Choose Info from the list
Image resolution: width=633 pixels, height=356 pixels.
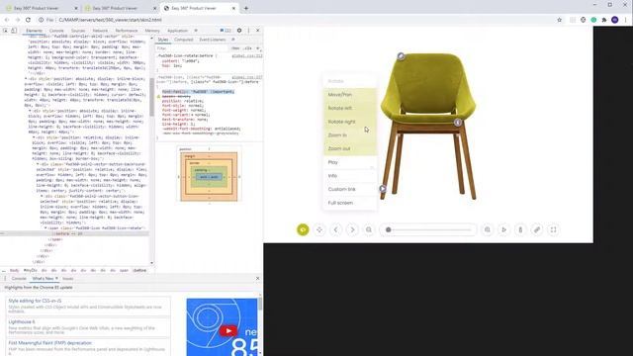pos(350,176)
